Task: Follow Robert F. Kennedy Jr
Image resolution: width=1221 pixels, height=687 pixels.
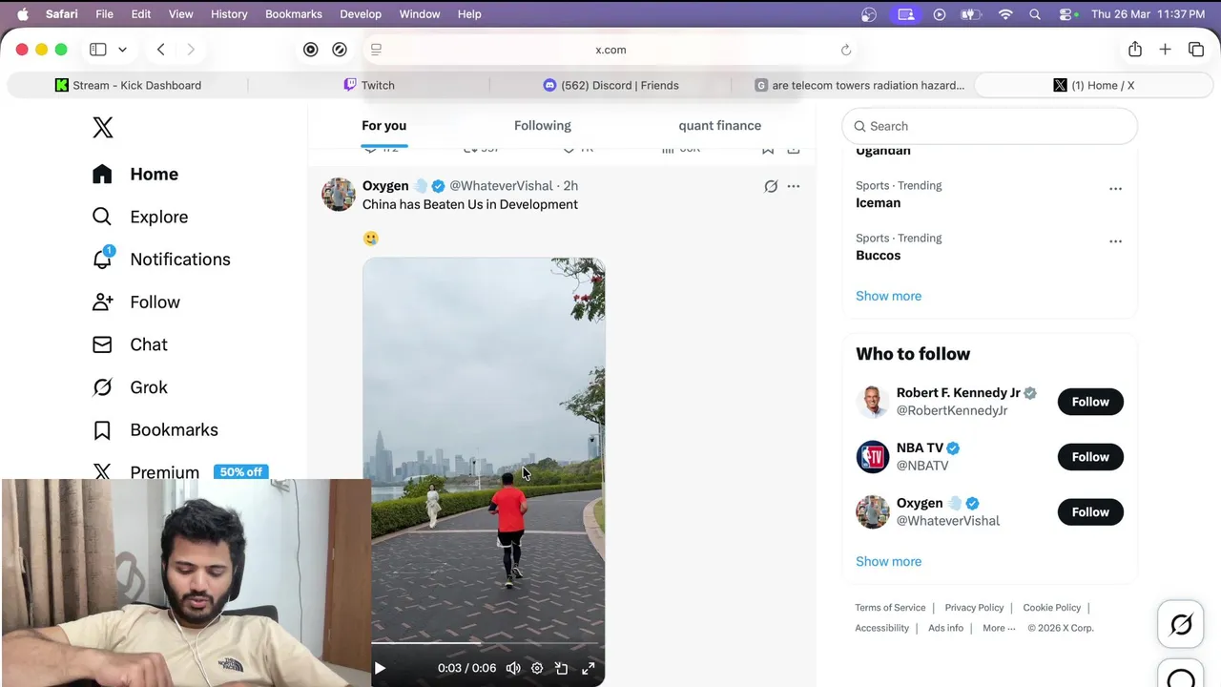Action: [x=1090, y=402]
